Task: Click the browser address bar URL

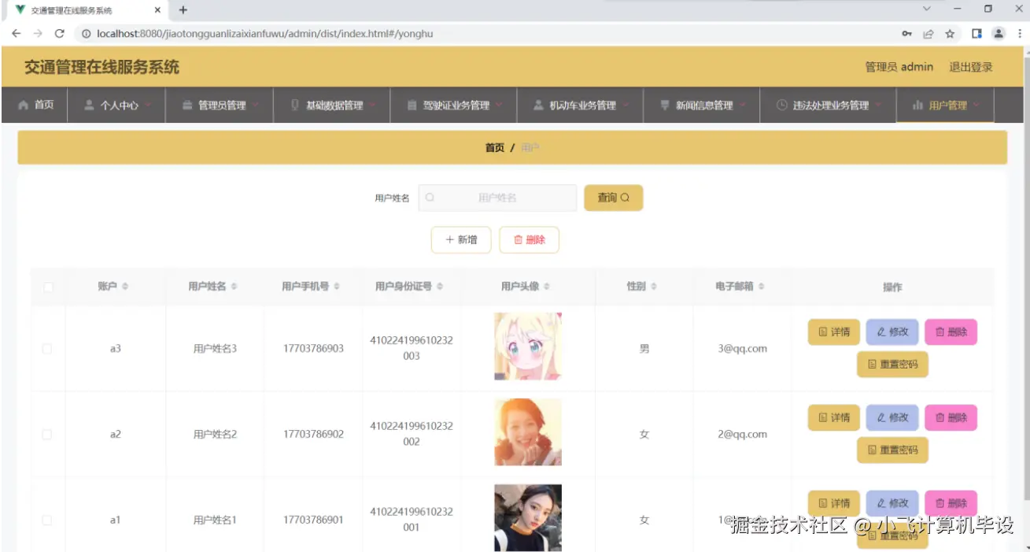Action: tap(264, 34)
